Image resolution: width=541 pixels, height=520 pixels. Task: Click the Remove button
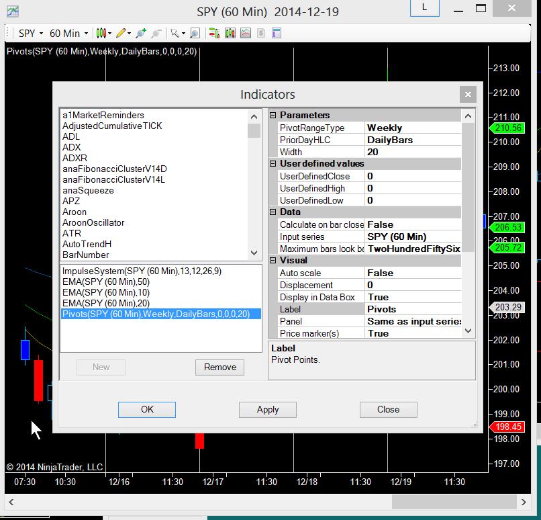click(x=219, y=367)
